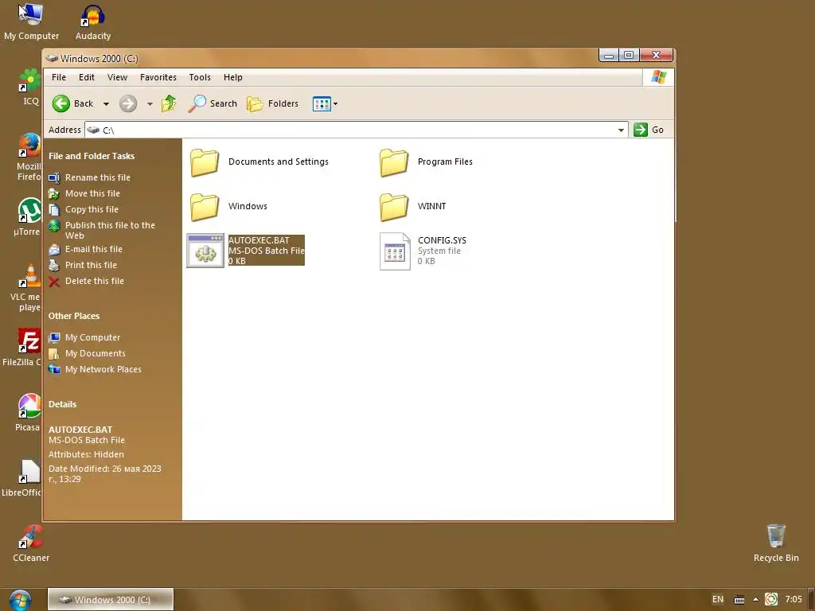Click the green tray icon beside the clock

(x=771, y=600)
